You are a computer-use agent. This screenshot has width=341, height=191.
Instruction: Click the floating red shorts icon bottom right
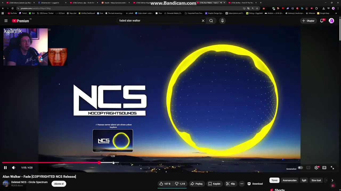[332, 186]
